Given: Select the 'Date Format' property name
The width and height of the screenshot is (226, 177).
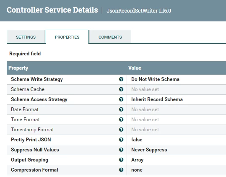Looking at the screenshot, I should pos(25,109).
